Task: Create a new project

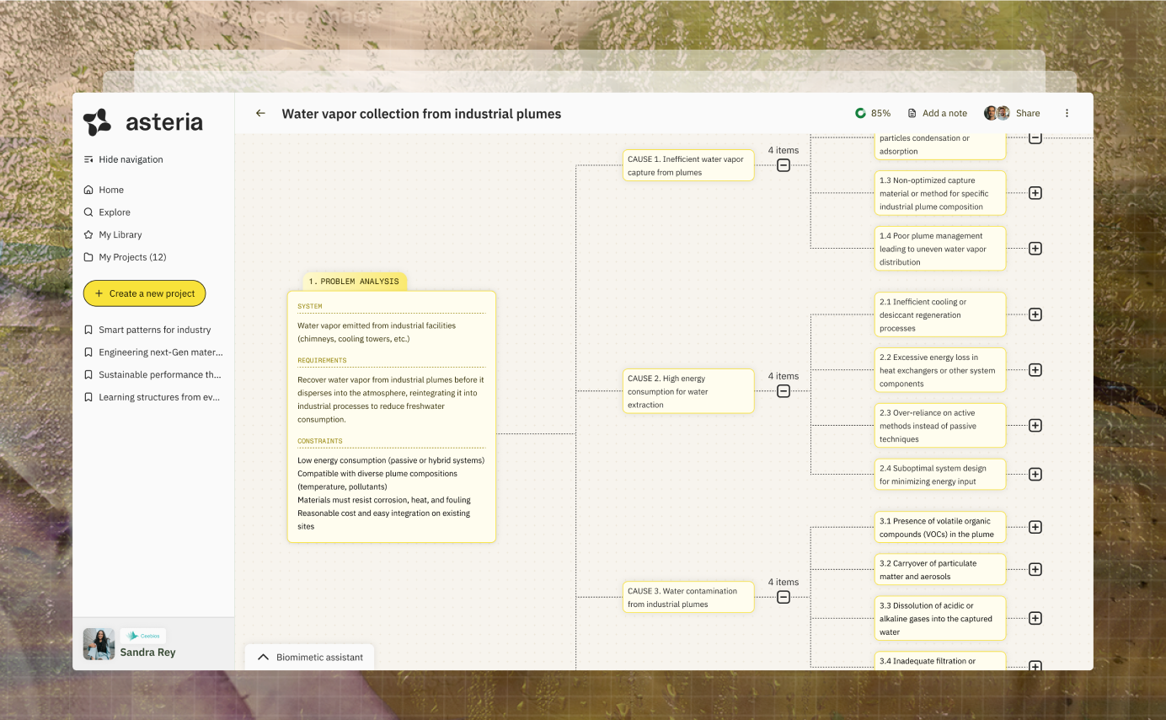Action: 144,293
